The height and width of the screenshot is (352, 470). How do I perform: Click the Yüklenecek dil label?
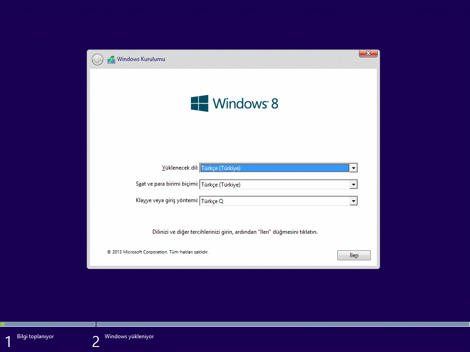pyautogui.click(x=180, y=168)
